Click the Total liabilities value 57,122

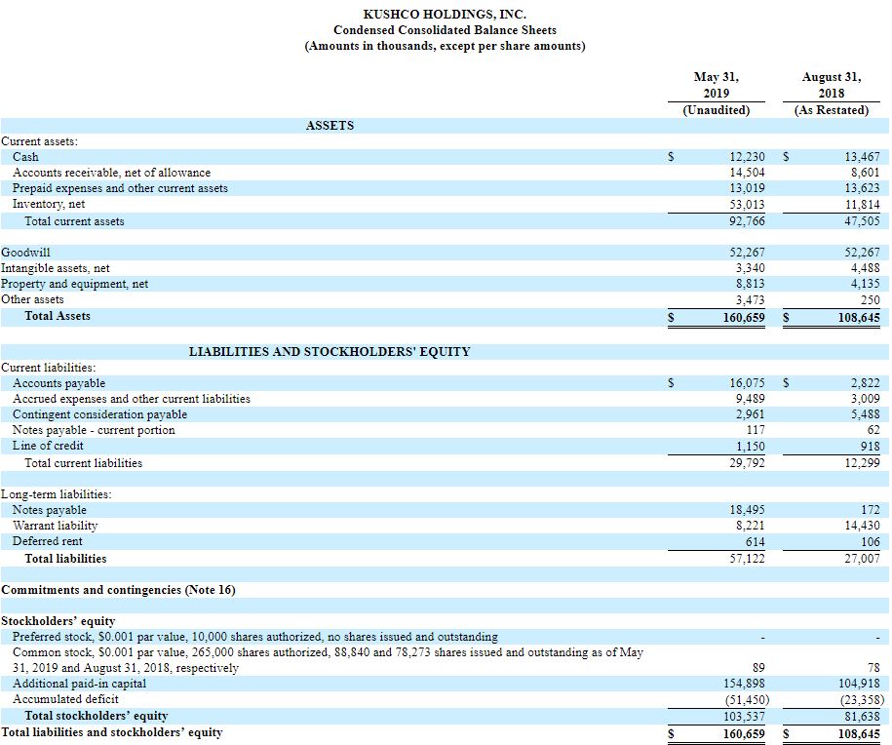tap(747, 559)
